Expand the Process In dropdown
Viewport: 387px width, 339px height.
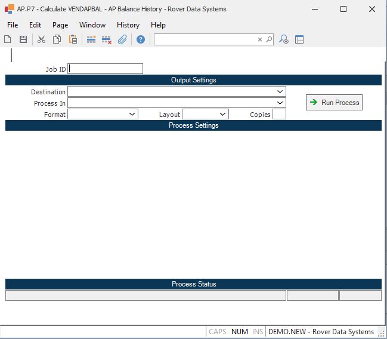click(x=280, y=103)
